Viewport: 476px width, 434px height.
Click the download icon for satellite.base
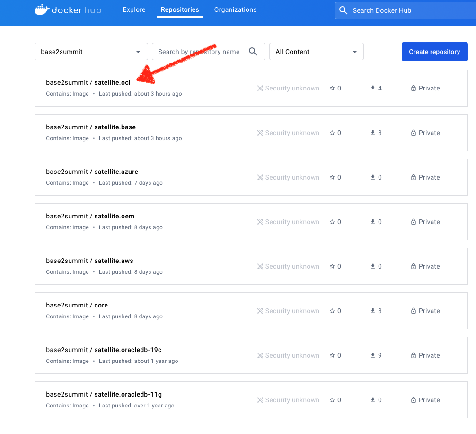pyautogui.click(x=373, y=133)
